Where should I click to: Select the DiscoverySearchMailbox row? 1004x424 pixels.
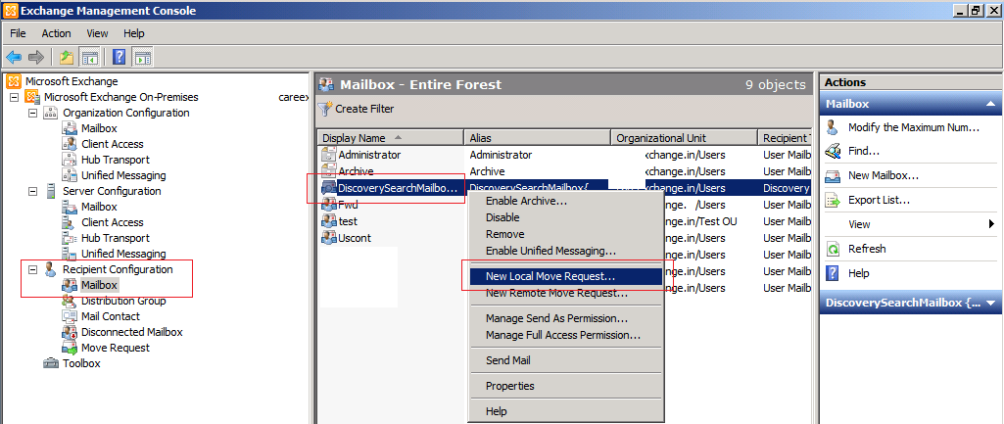(x=565, y=188)
